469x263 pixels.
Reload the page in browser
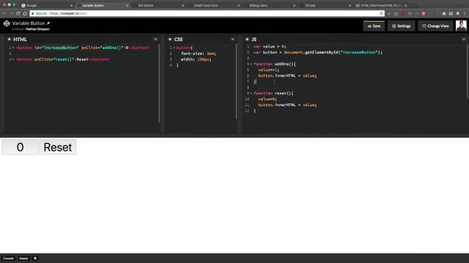tap(18, 13)
